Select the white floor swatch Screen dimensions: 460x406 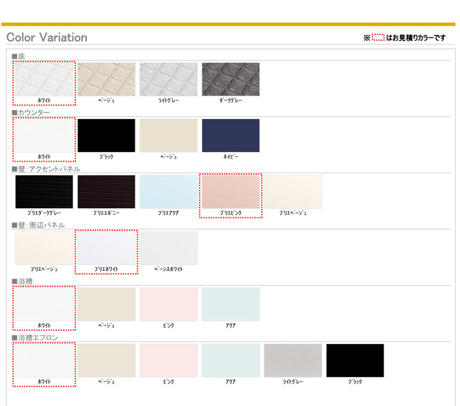pos(44,80)
